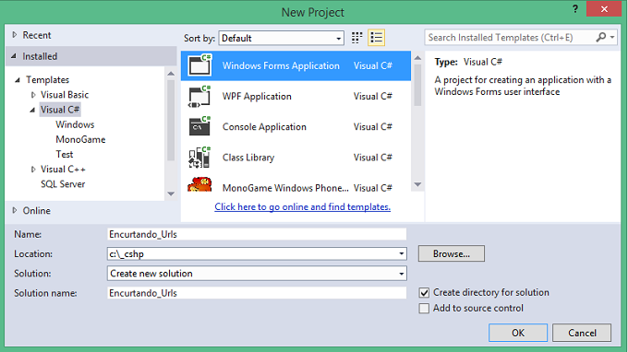Image resolution: width=628 pixels, height=352 pixels.
Task: Expand the Online section
Action: click(15, 210)
